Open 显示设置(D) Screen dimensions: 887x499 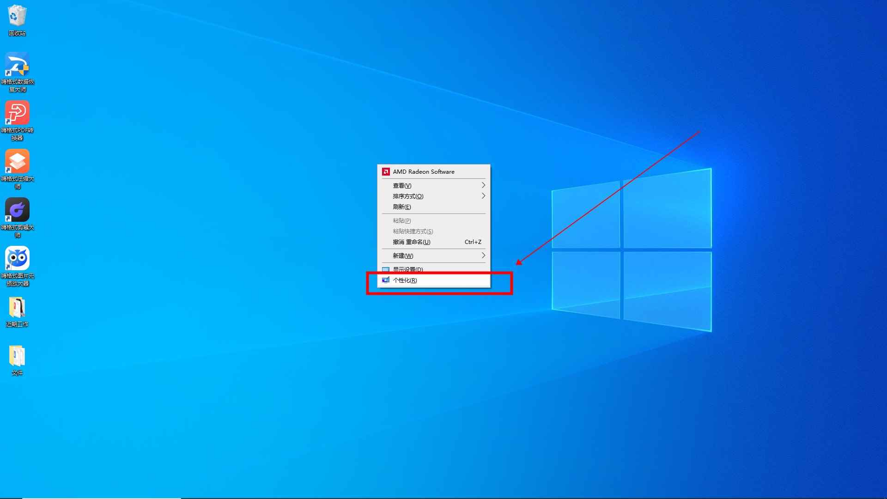pos(407,269)
